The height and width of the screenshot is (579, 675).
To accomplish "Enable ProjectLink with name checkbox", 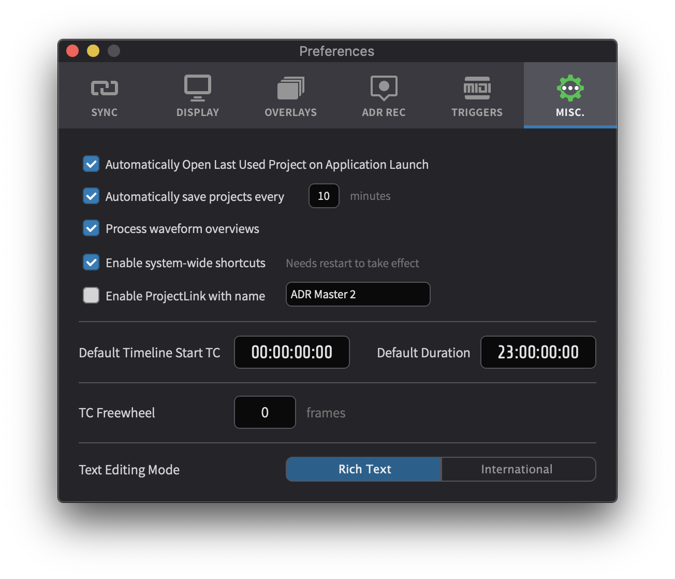I will [91, 295].
